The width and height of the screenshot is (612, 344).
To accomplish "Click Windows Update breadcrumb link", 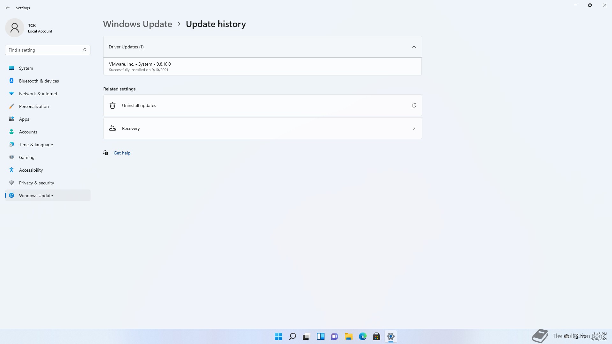I will pos(137,24).
